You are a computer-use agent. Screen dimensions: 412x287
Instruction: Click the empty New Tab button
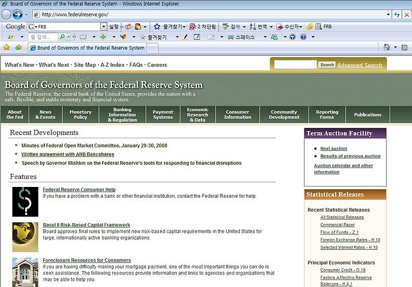pyautogui.click(x=153, y=49)
